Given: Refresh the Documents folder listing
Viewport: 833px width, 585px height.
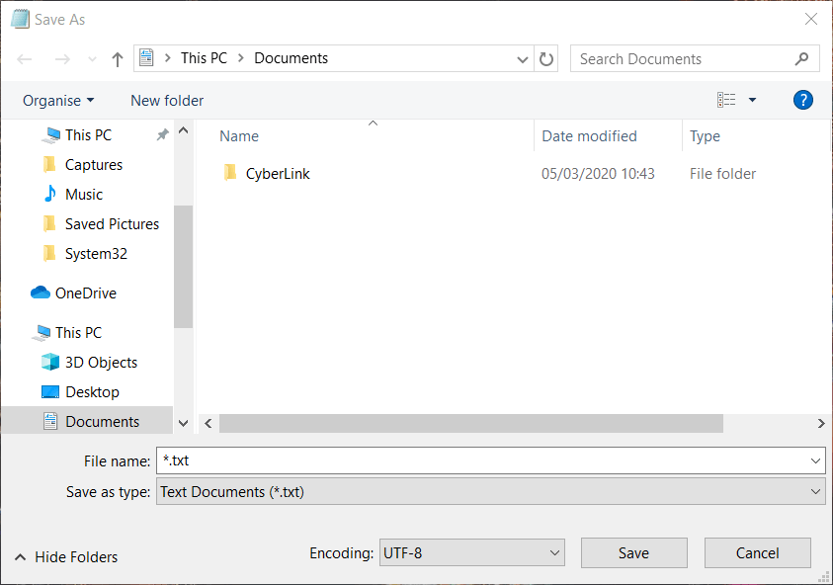Looking at the screenshot, I should 546,58.
